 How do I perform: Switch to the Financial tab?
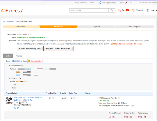(19, 56)
